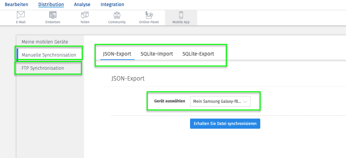Click the E-Mail envelope icon
Viewport: 346px width, 158px height.
pos(21,15)
